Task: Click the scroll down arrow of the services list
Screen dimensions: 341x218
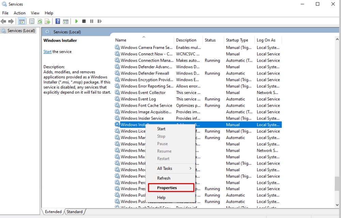Action: [337, 205]
